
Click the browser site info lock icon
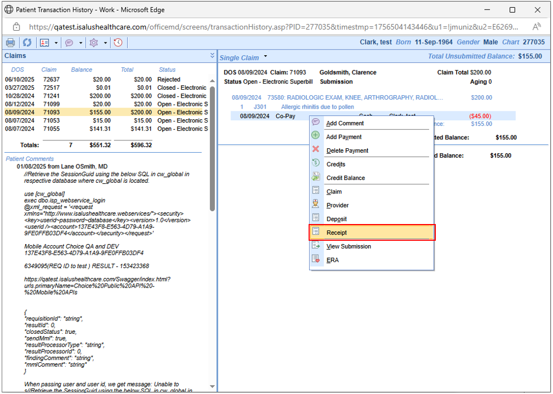[x=16, y=26]
